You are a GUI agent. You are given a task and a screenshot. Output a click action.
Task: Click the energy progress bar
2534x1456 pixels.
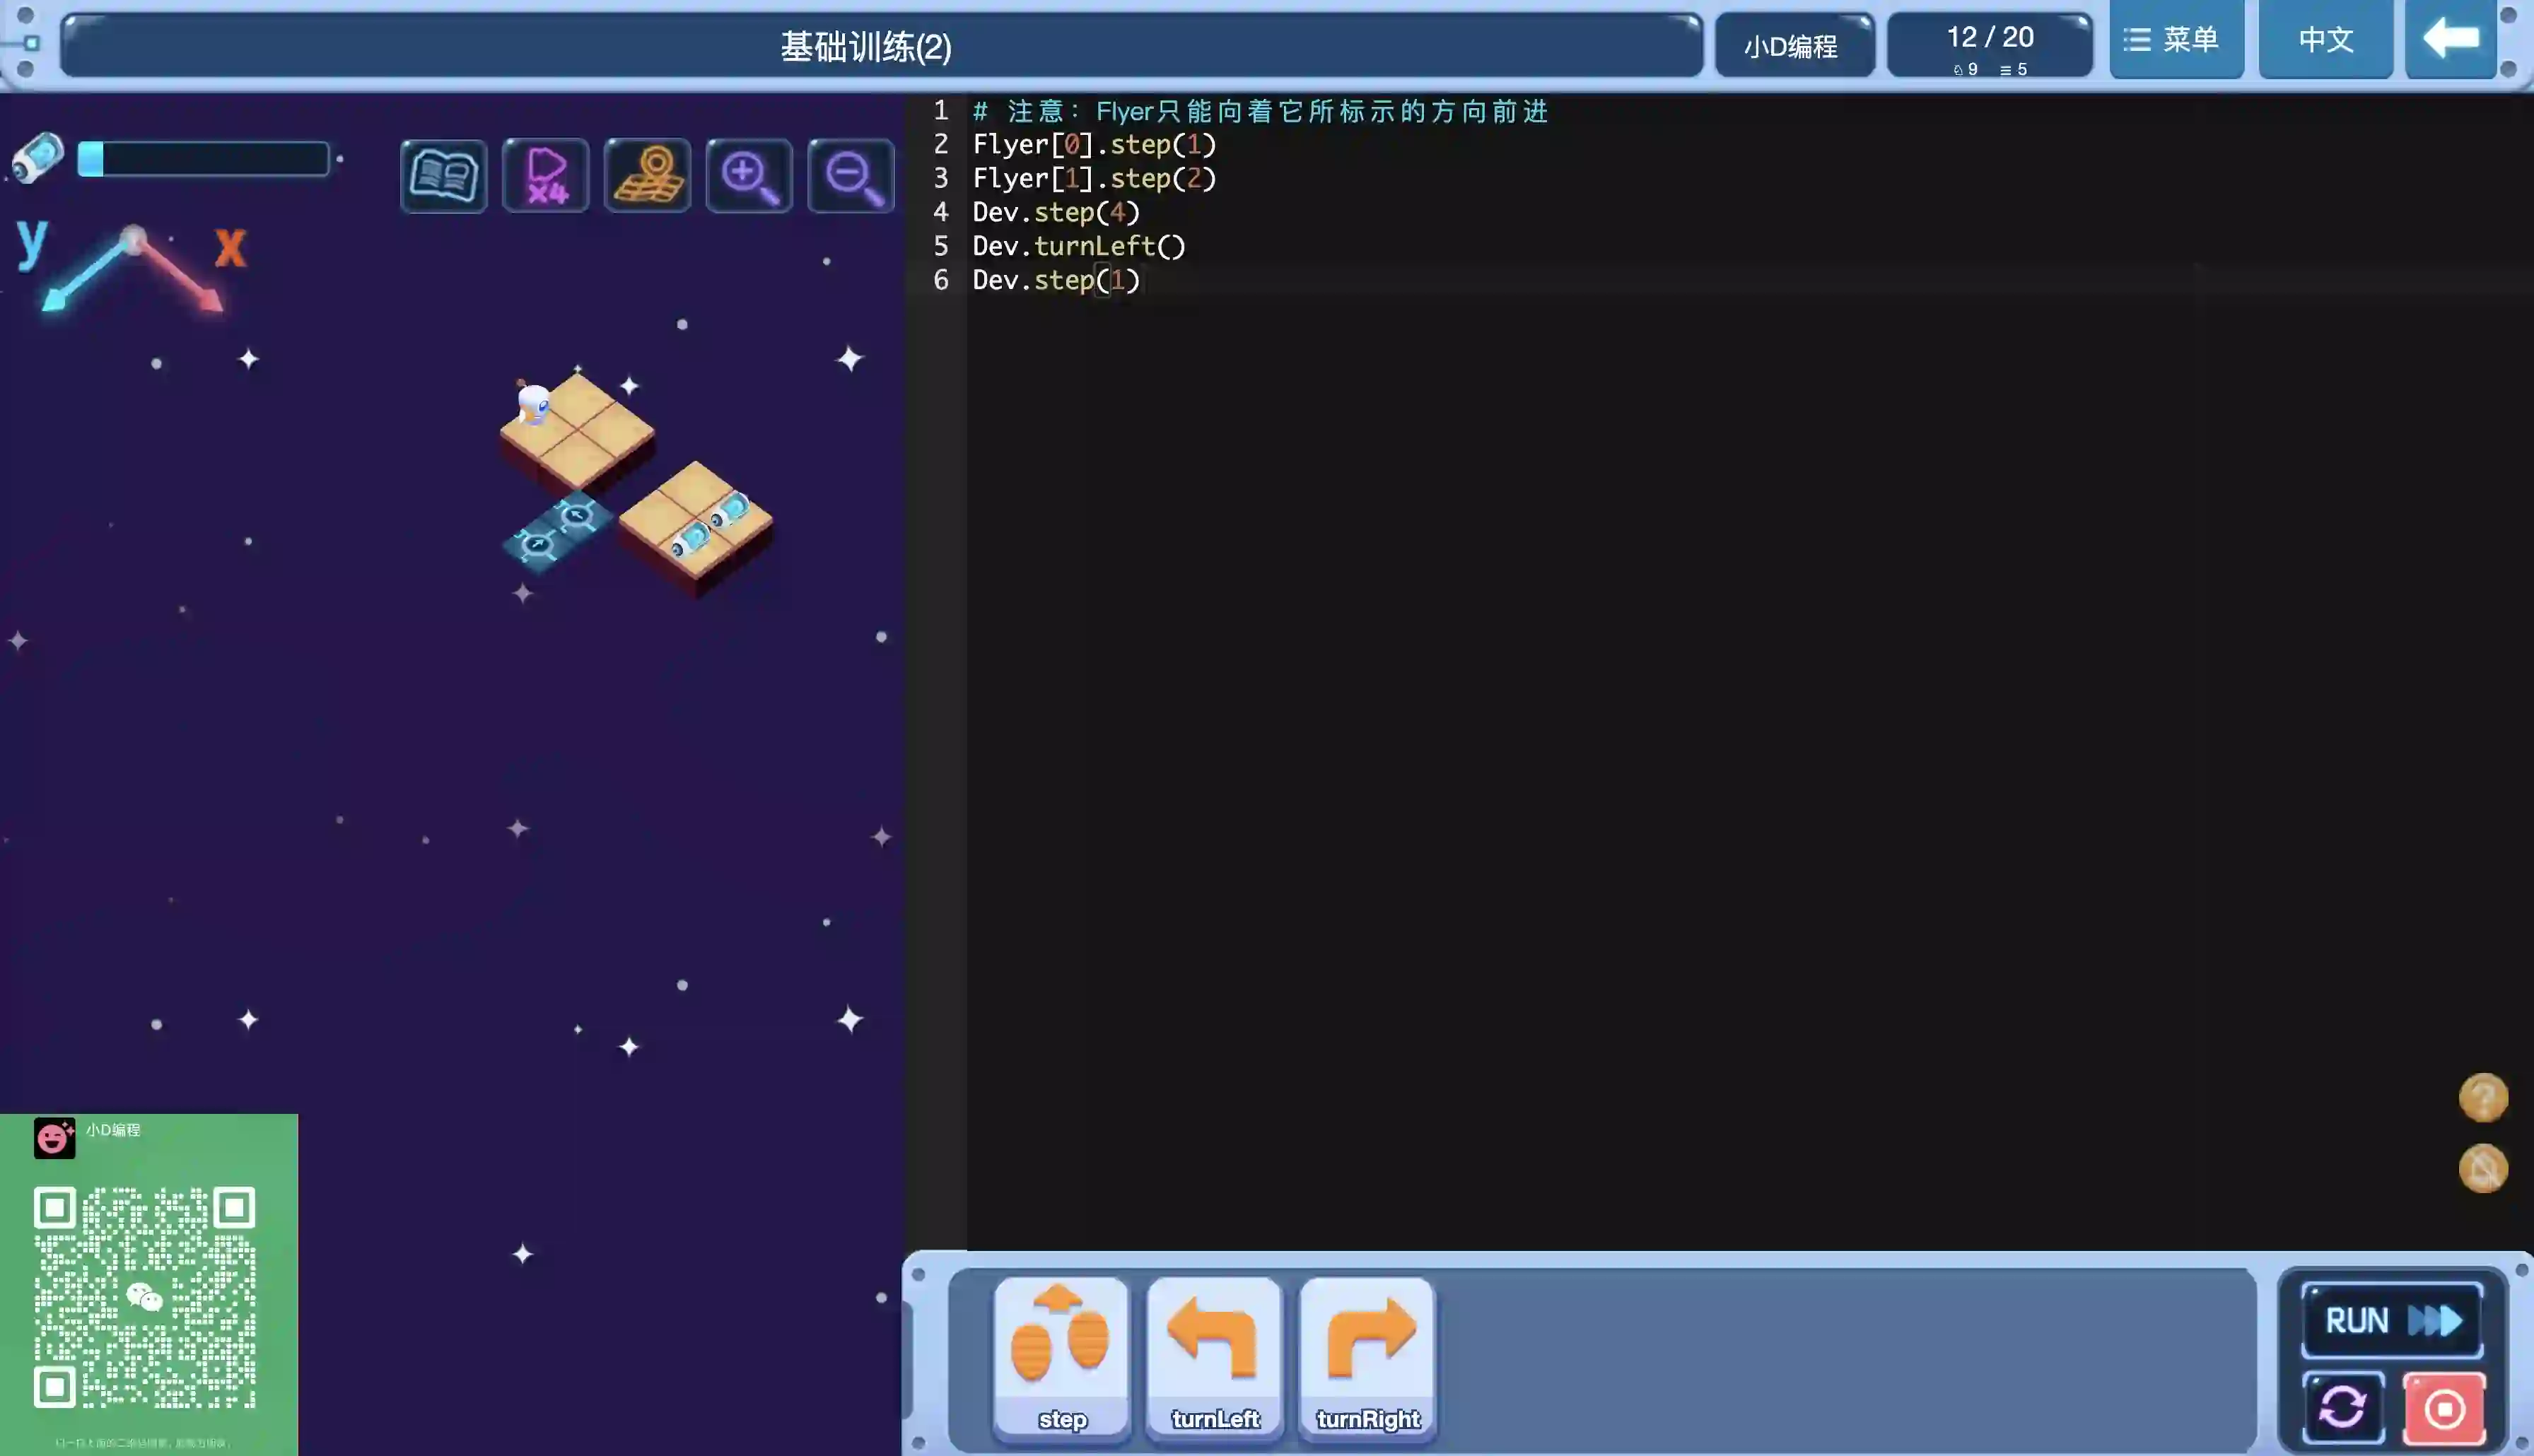coord(203,159)
